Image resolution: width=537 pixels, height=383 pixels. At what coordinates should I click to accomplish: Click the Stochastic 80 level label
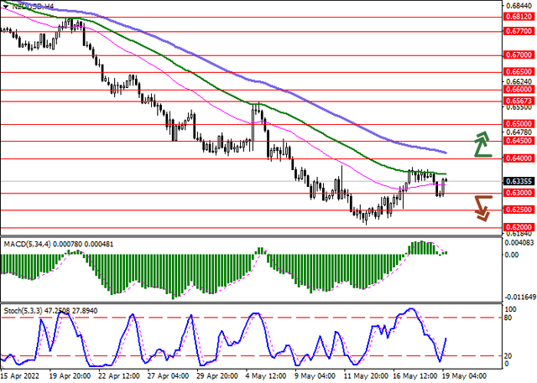(x=508, y=318)
